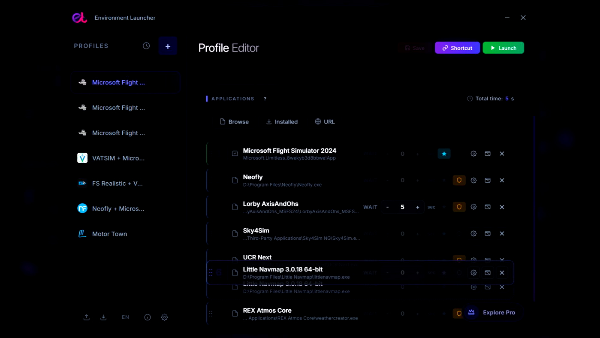
Task: Click the Total time: 5 s label
Action: coord(490,99)
